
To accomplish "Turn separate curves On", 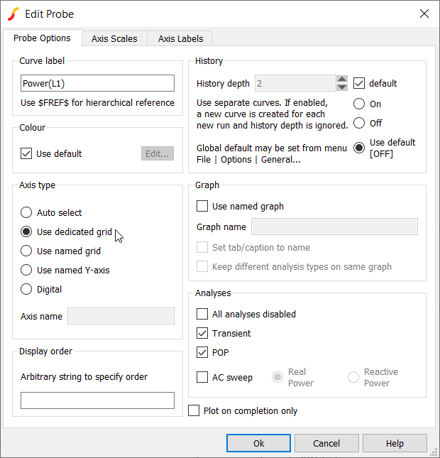I will coord(359,104).
